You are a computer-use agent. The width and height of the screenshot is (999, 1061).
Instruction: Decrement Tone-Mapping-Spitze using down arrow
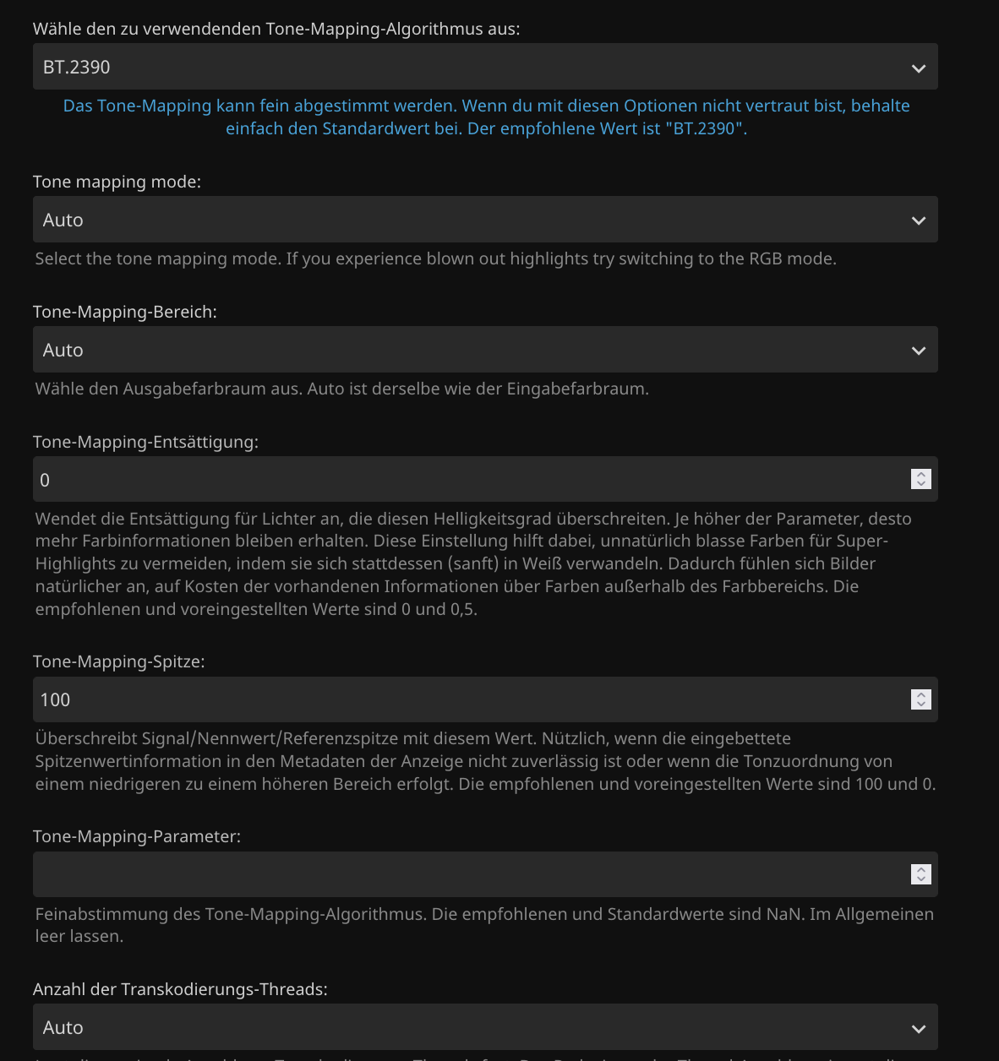(921, 704)
